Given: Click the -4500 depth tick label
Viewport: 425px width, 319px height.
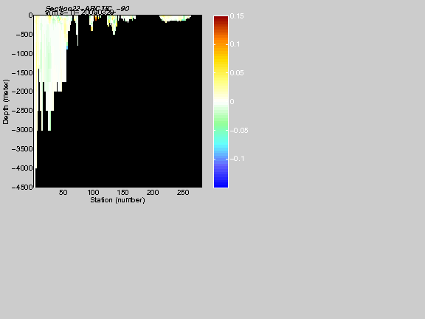Looking at the screenshot, I should tap(22, 187).
